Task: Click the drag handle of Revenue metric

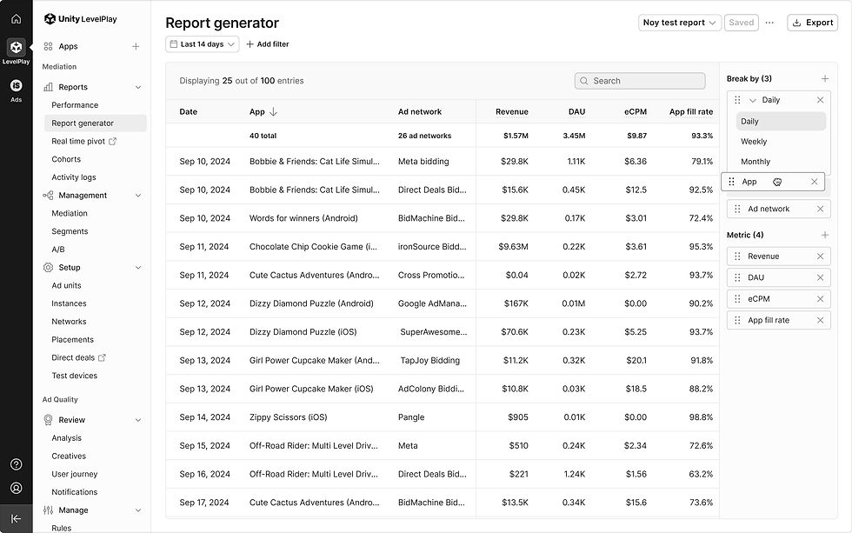Action: click(x=737, y=257)
